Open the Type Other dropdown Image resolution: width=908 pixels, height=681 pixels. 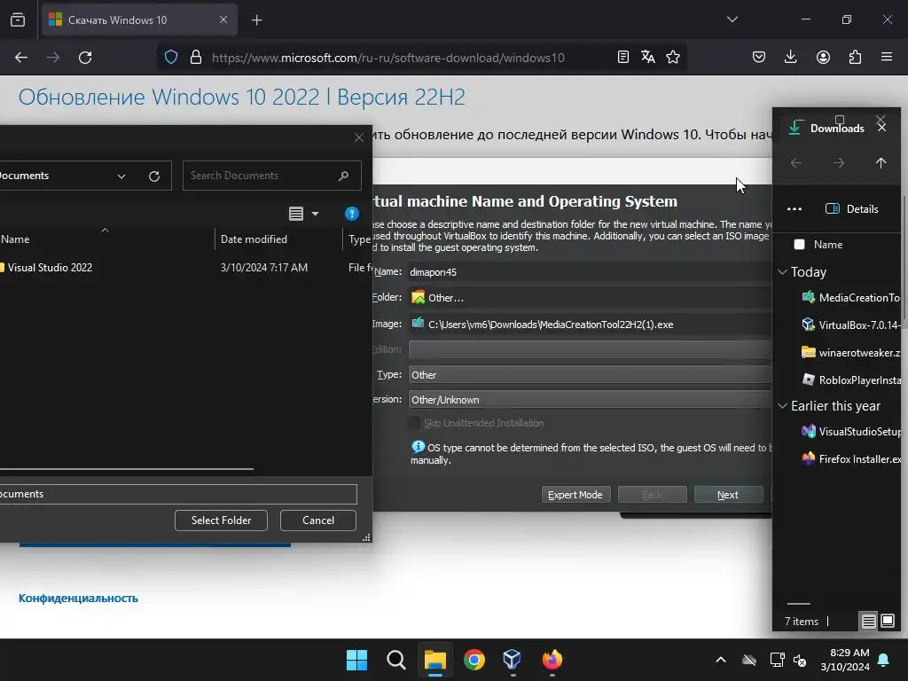(x=590, y=375)
